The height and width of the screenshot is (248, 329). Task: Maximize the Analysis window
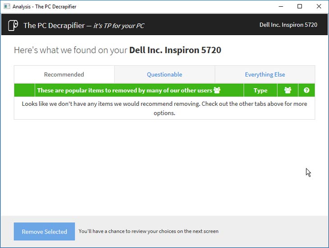(x=300, y=6)
